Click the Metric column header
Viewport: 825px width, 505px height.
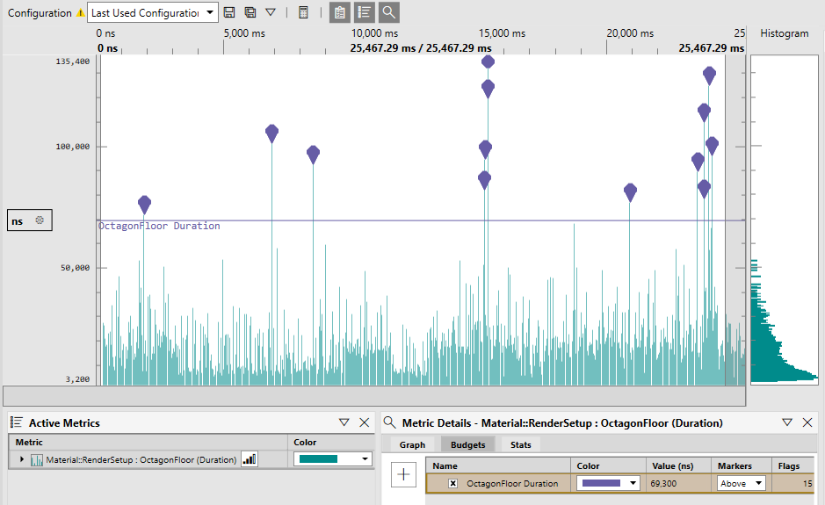point(148,443)
